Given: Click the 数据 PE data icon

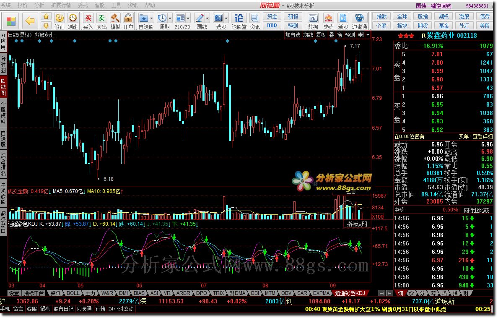Looking at the screenshot, I should pyautogui.click(x=313, y=18).
